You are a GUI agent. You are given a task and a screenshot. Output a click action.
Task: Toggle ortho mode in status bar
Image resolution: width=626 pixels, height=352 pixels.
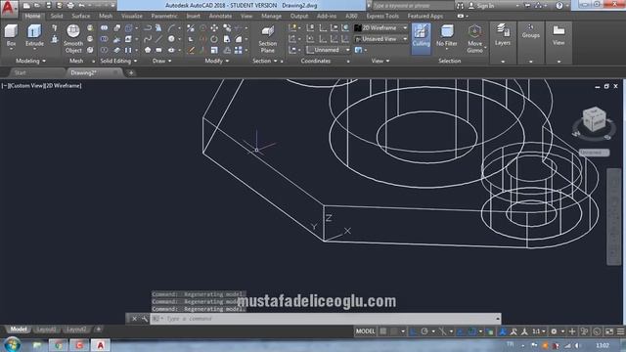413,331
